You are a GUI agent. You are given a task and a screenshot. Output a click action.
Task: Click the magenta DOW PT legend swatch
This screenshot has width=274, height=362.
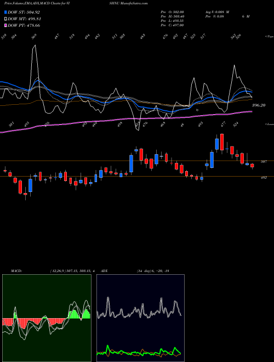5,25
